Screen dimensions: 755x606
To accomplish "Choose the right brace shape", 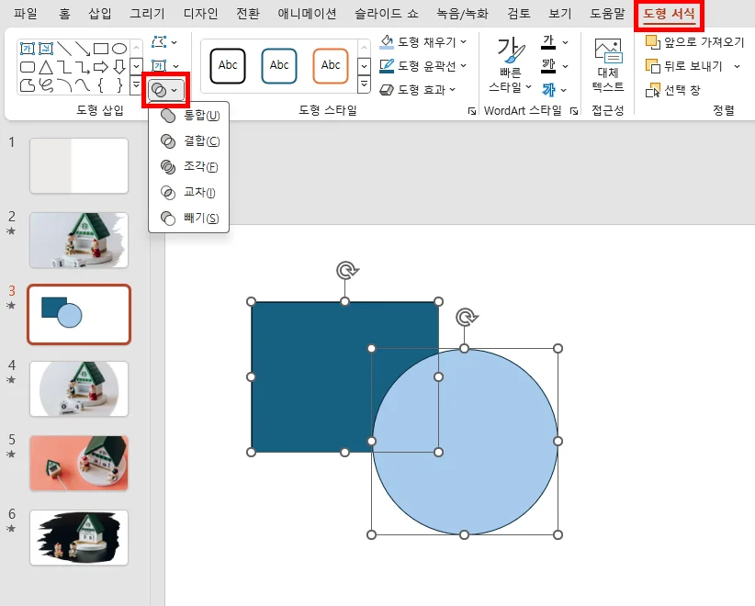I will (x=118, y=85).
